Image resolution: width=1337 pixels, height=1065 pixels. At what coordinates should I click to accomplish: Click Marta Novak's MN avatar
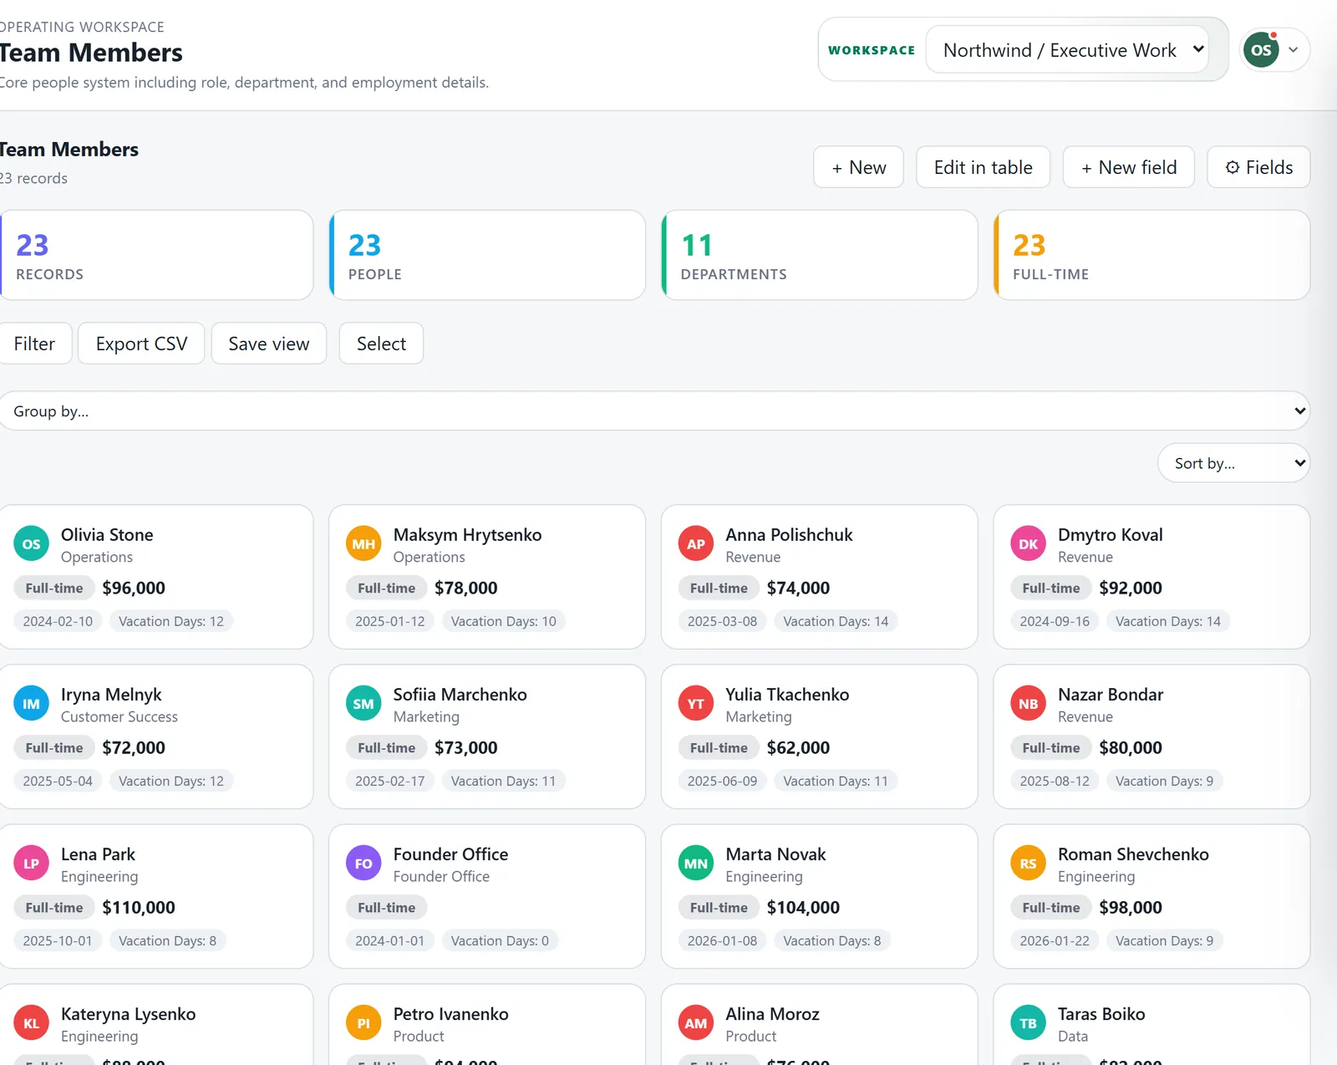[x=696, y=864]
